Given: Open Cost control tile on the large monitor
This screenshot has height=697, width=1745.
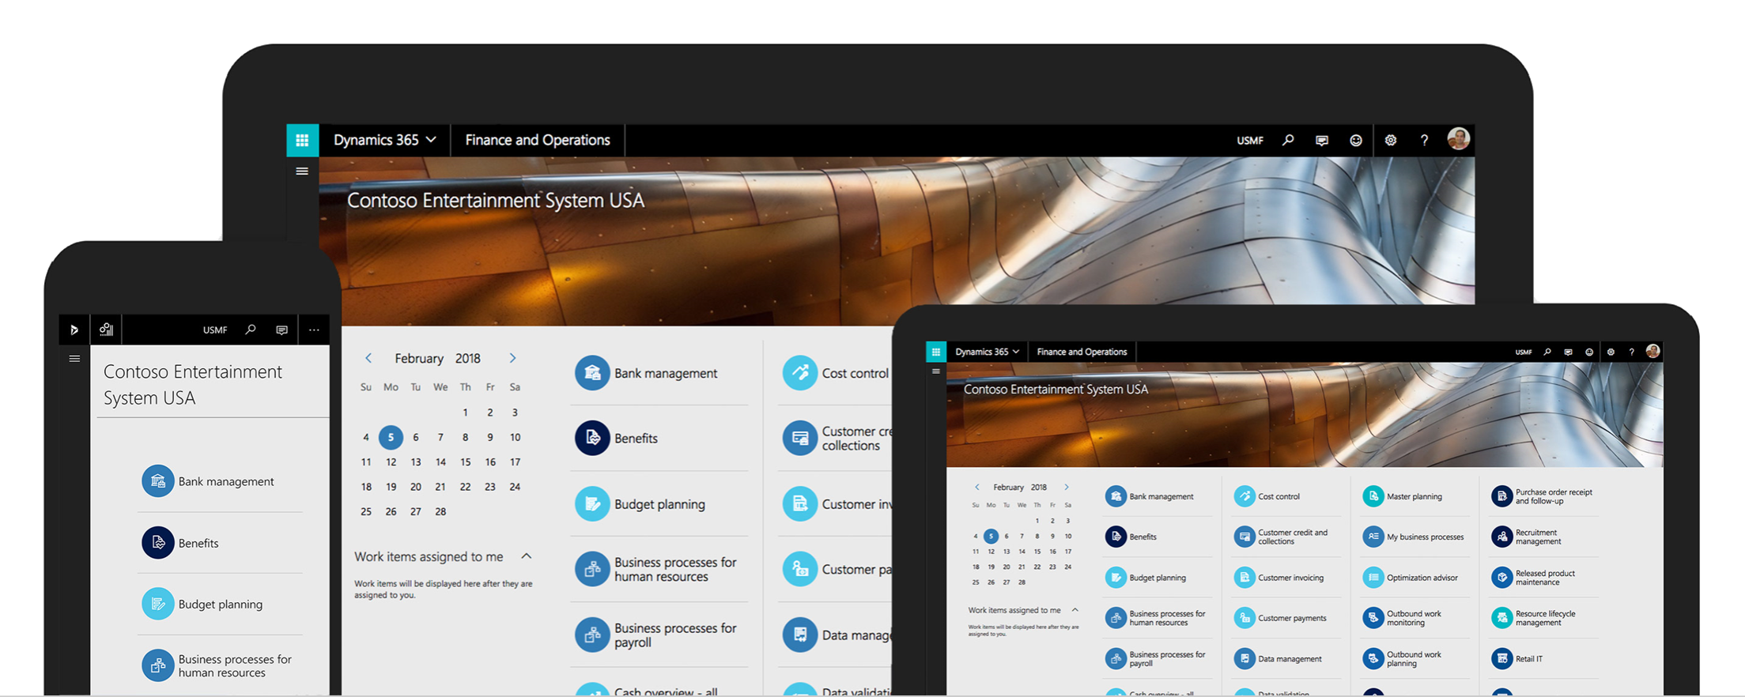Looking at the screenshot, I should (x=836, y=373).
